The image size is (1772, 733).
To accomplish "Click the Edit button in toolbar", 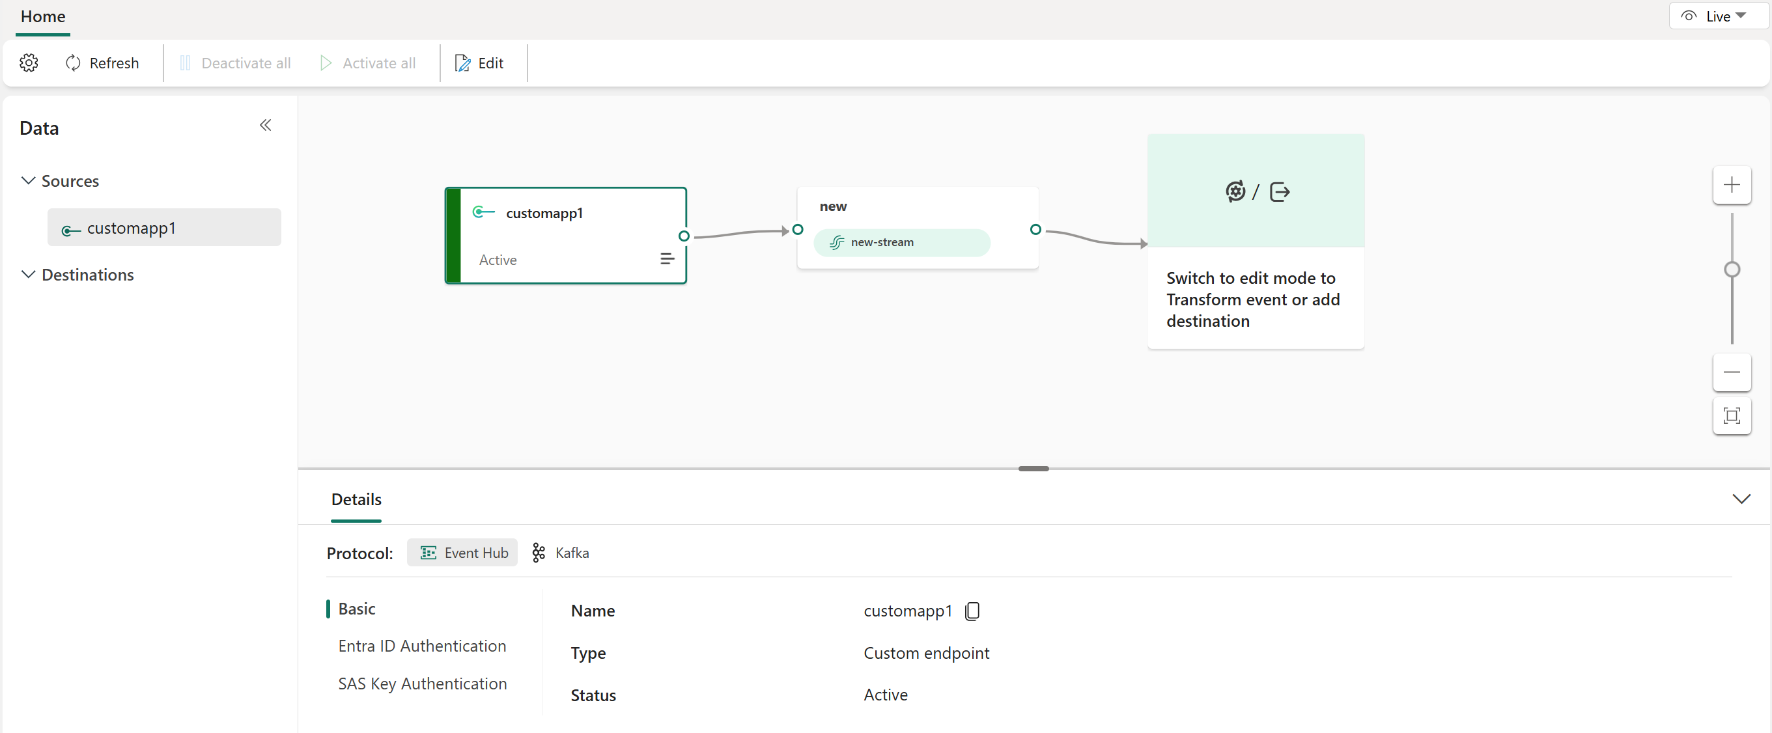I will point(479,62).
